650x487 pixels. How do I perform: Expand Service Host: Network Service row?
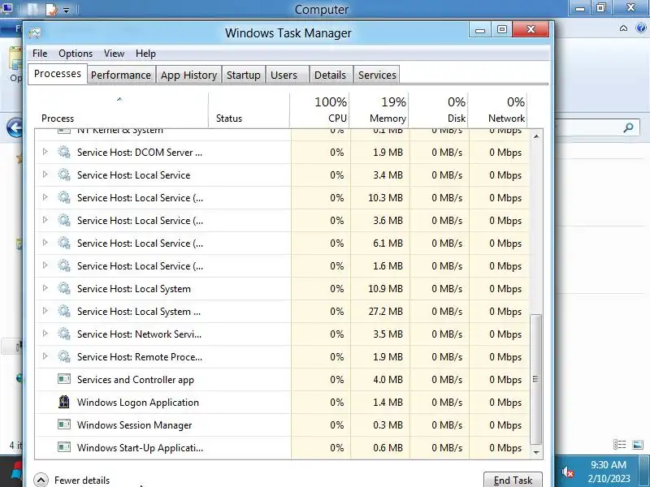(x=45, y=334)
